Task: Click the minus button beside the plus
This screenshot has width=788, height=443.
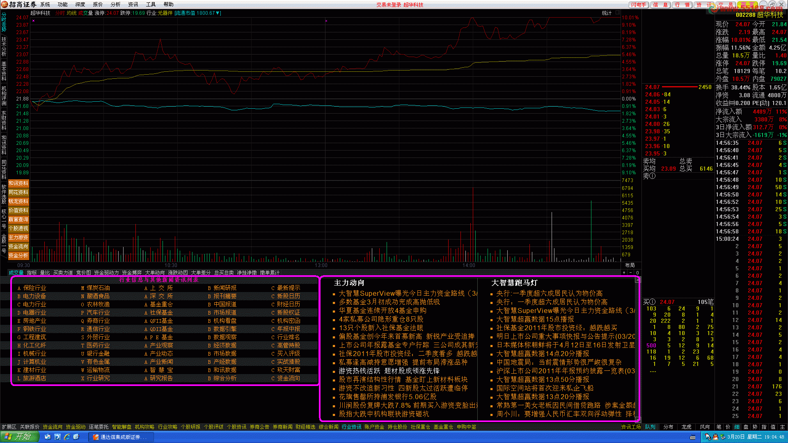Action: tap(631, 273)
